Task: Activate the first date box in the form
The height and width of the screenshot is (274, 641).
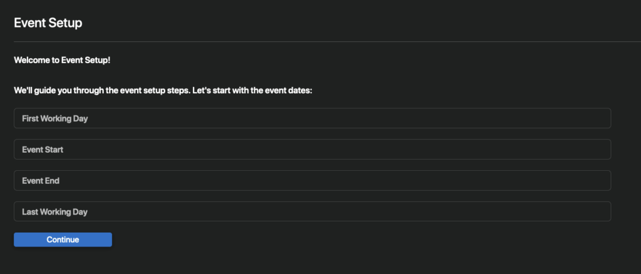Action: 312,118
